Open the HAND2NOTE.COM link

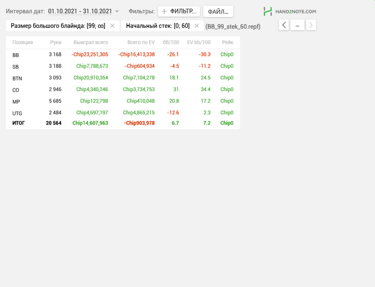tap(296, 11)
